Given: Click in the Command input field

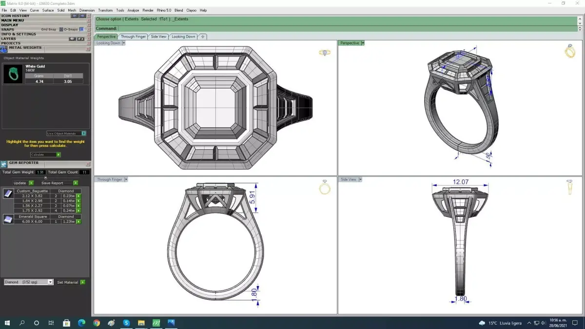Looking at the screenshot, I should (x=347, y=29).
